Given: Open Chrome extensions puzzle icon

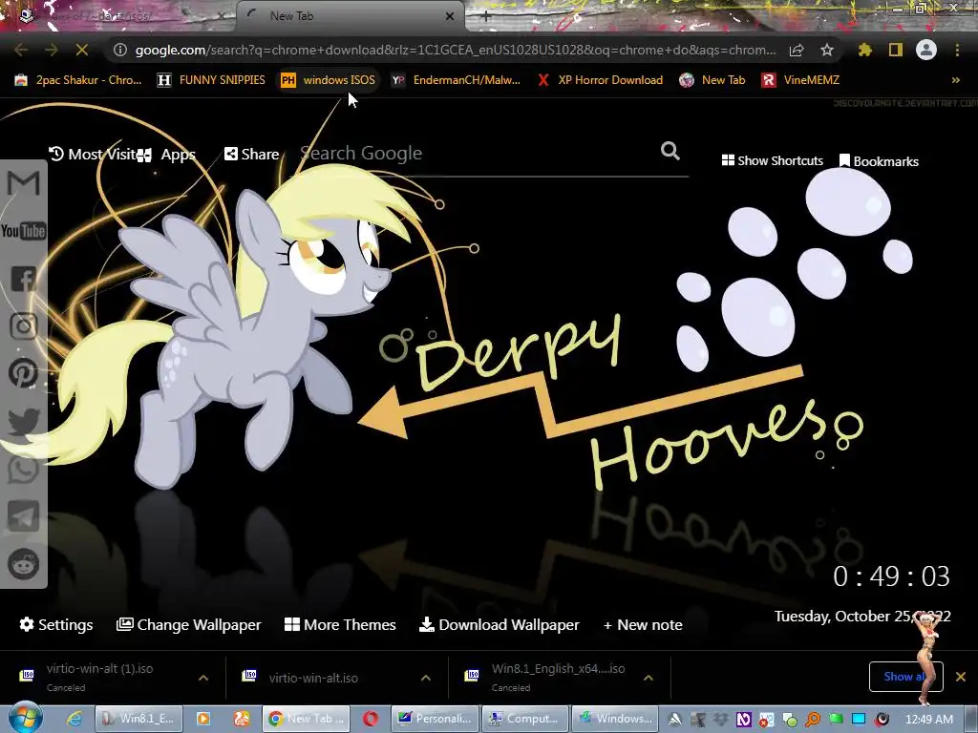Looking at the screenshot, I should click(865, 50).
